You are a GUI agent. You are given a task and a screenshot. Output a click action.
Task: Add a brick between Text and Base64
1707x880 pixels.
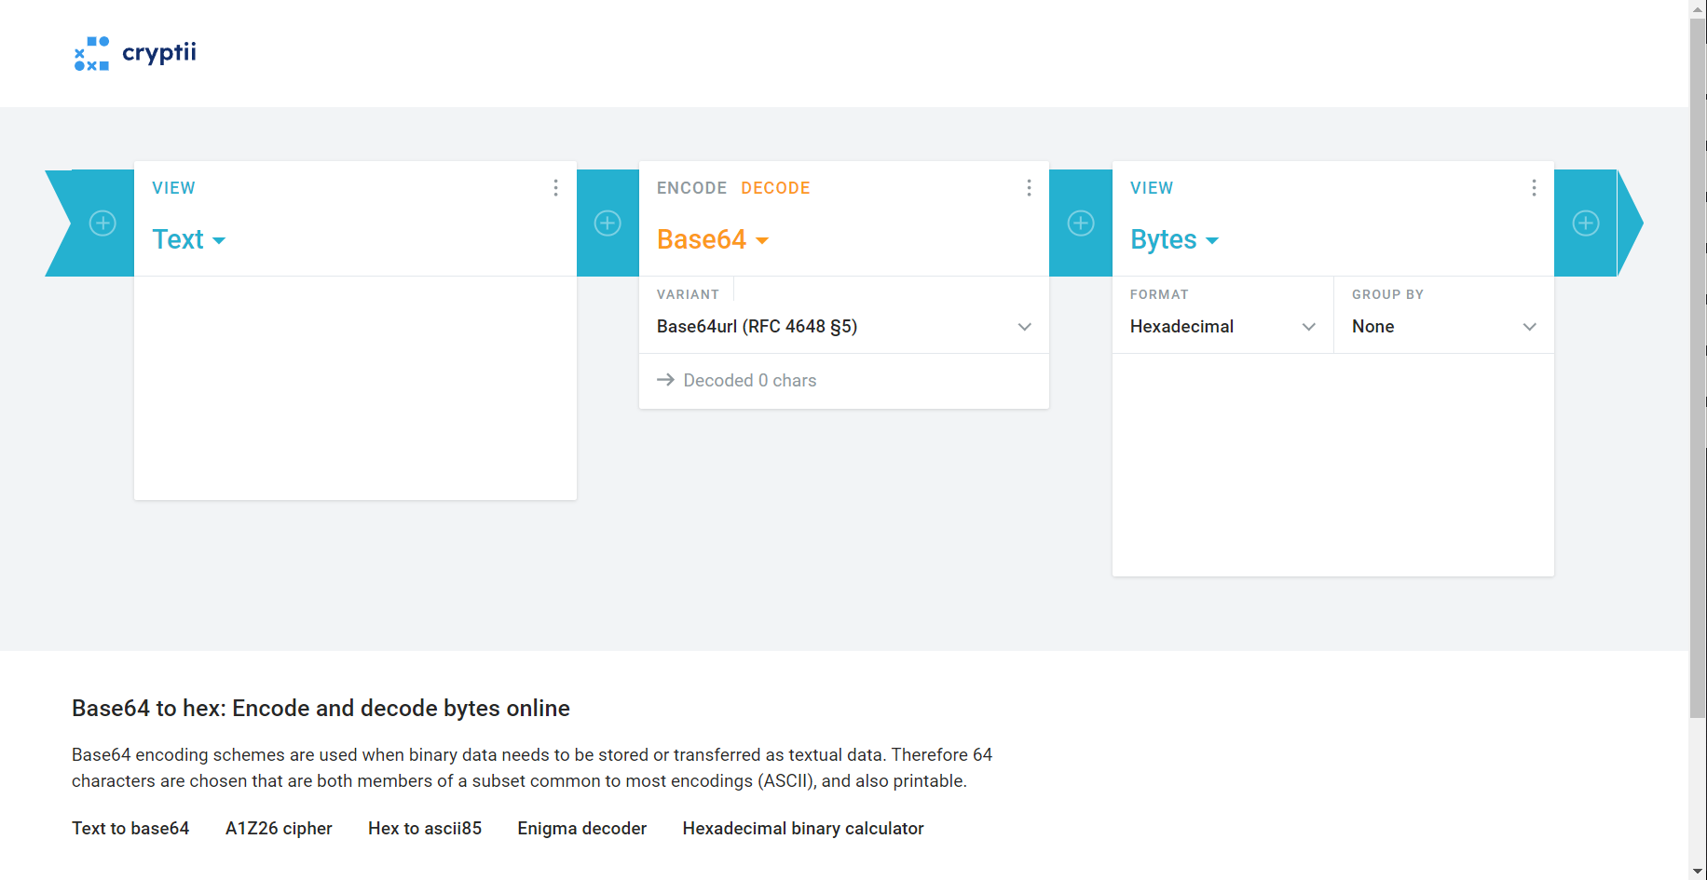[608, 223]
